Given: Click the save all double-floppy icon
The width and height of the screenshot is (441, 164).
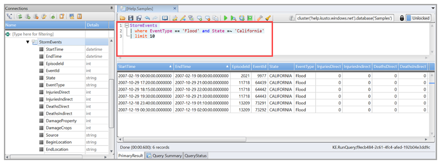Looking at the screenshot, I should coord(139,18).
